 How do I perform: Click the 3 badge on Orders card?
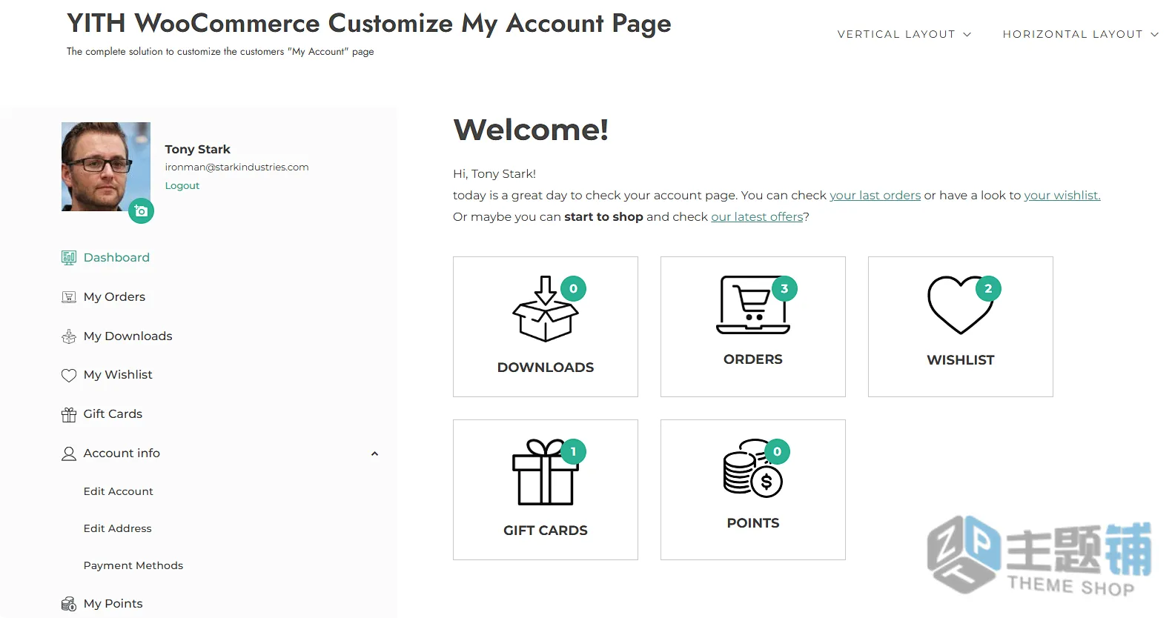click(x=784, y=289)
